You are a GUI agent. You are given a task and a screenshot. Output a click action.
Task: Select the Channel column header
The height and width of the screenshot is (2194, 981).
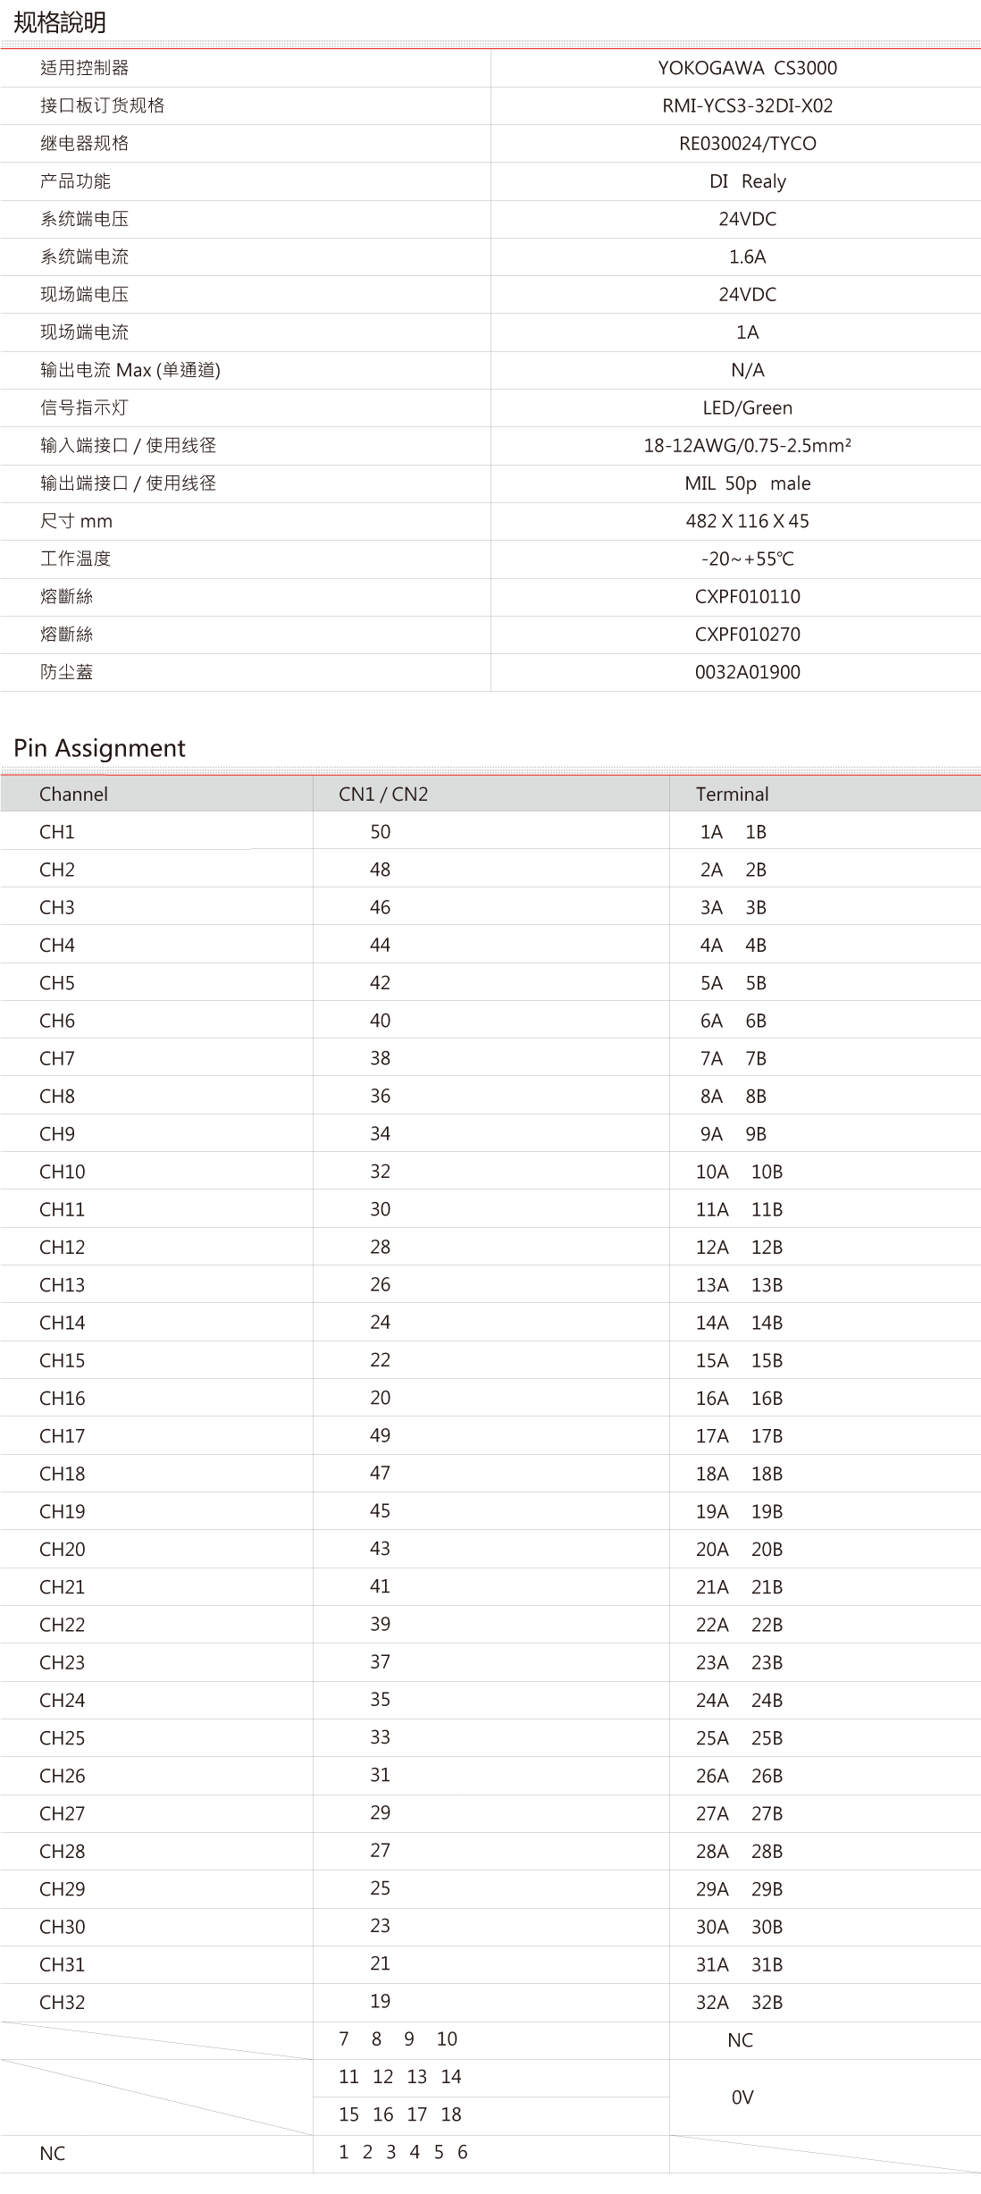tap(73, 794)
